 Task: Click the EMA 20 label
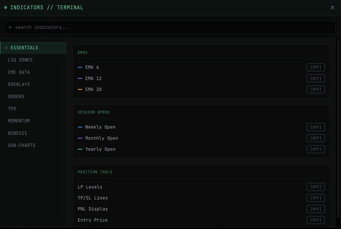[93, 89]
